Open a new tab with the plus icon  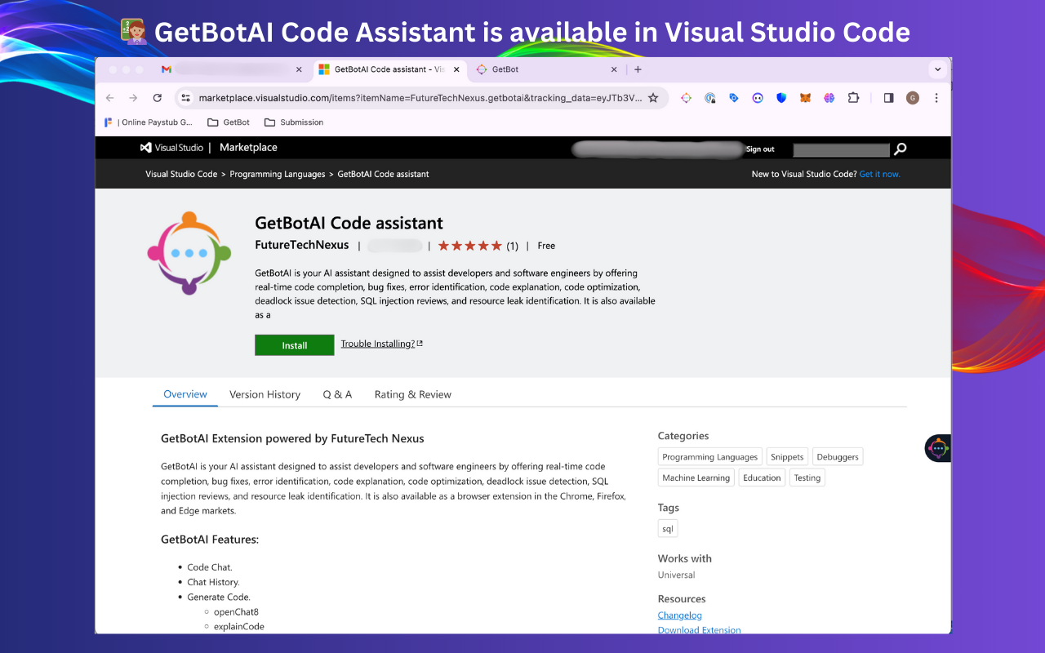pyautogui.click(x=638, y=69)
